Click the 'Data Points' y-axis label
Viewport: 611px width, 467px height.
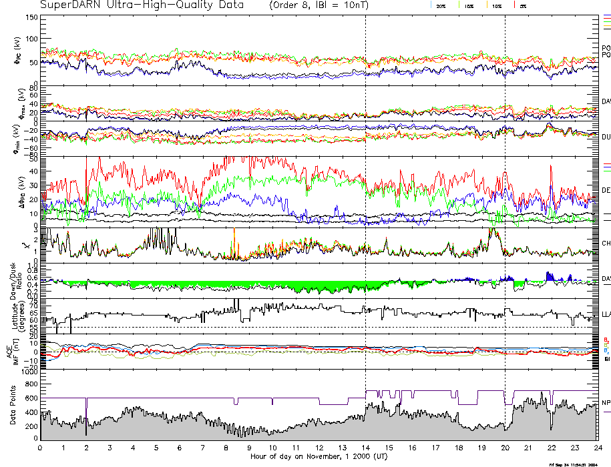point(13,406)
